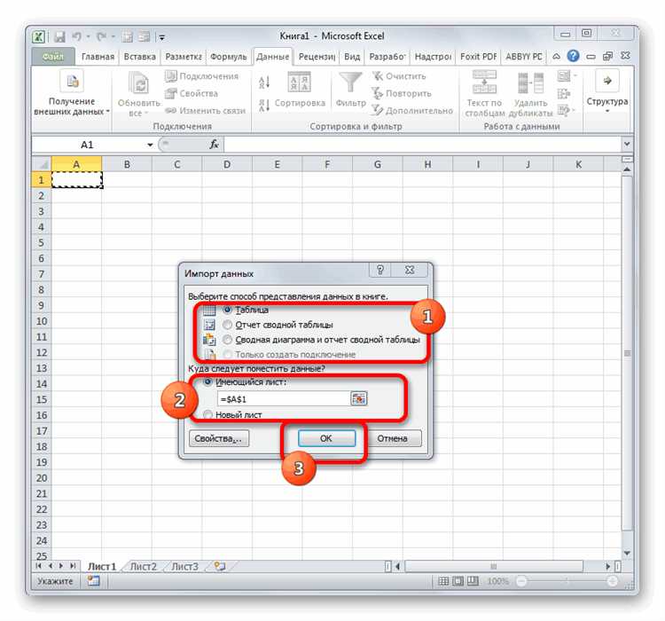
Task: Toggle the Filter (Фильтр) funnel
Action: click(x=350, y=89)
